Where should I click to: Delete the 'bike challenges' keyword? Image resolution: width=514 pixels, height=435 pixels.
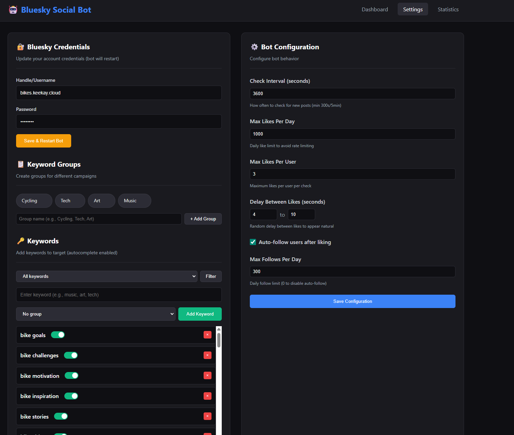coord(207,355)
